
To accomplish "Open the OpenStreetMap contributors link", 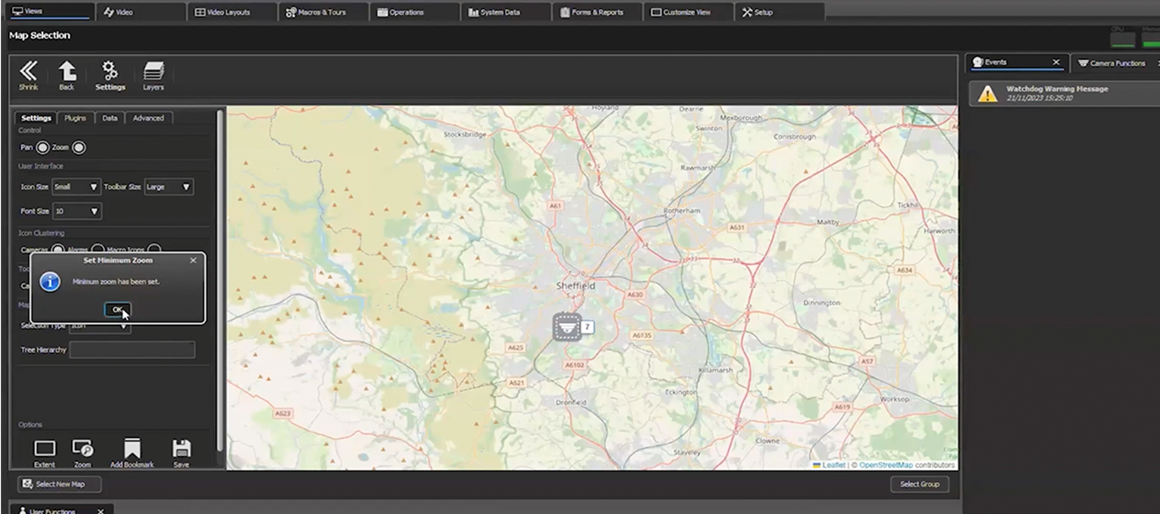I will pos(886,465).
